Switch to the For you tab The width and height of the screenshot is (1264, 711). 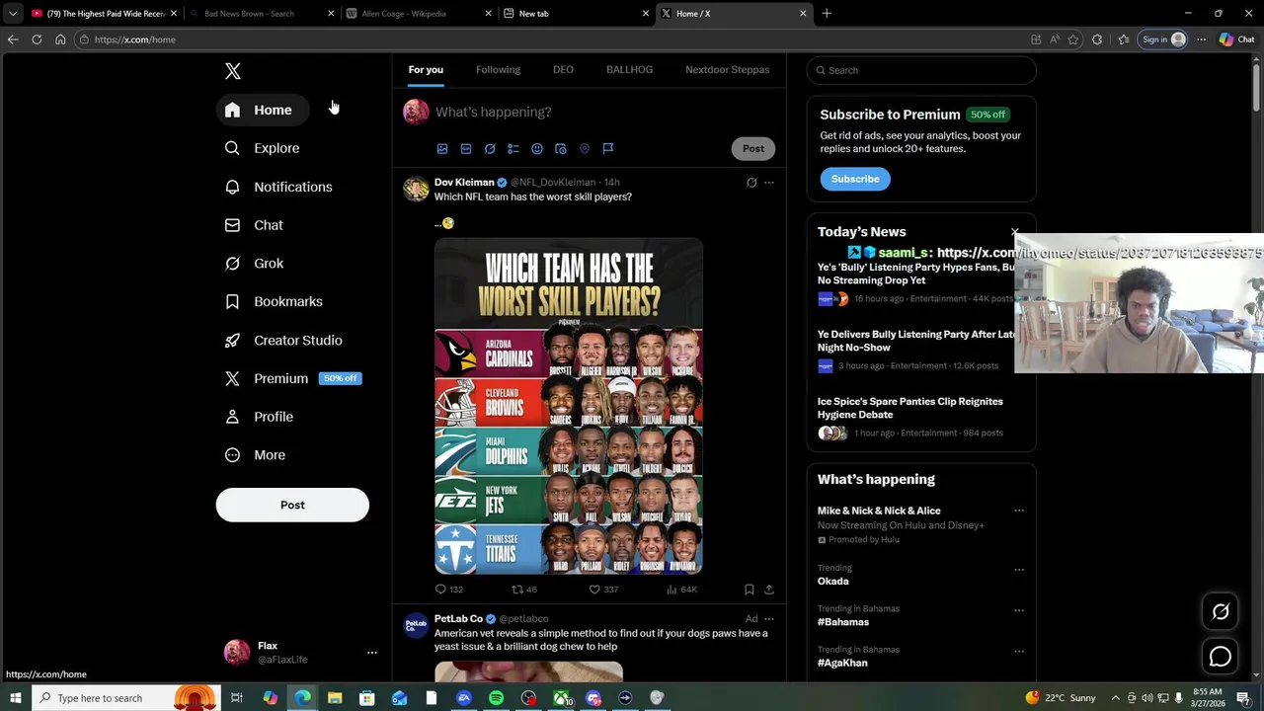tap(426, 70)
